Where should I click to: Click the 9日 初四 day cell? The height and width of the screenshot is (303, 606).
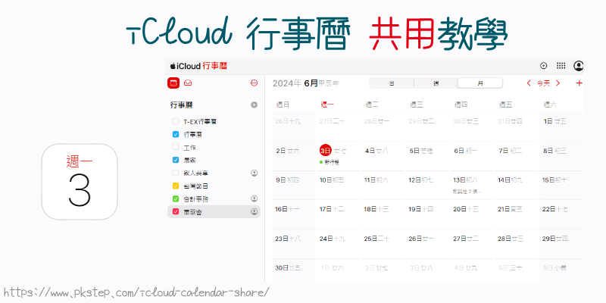[293, 185]
